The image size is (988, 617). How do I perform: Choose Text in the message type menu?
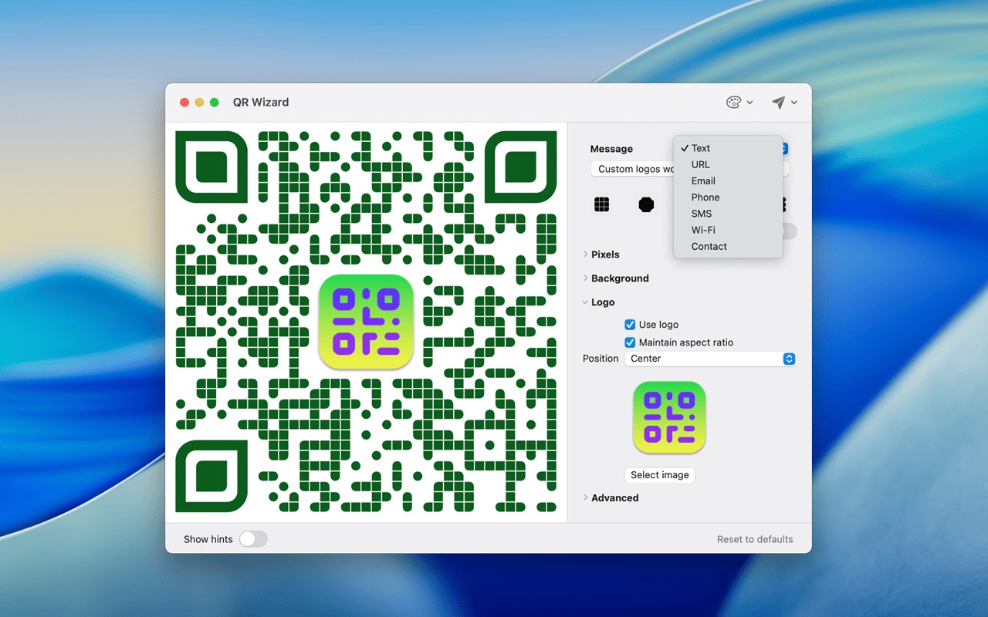(728, 148)
